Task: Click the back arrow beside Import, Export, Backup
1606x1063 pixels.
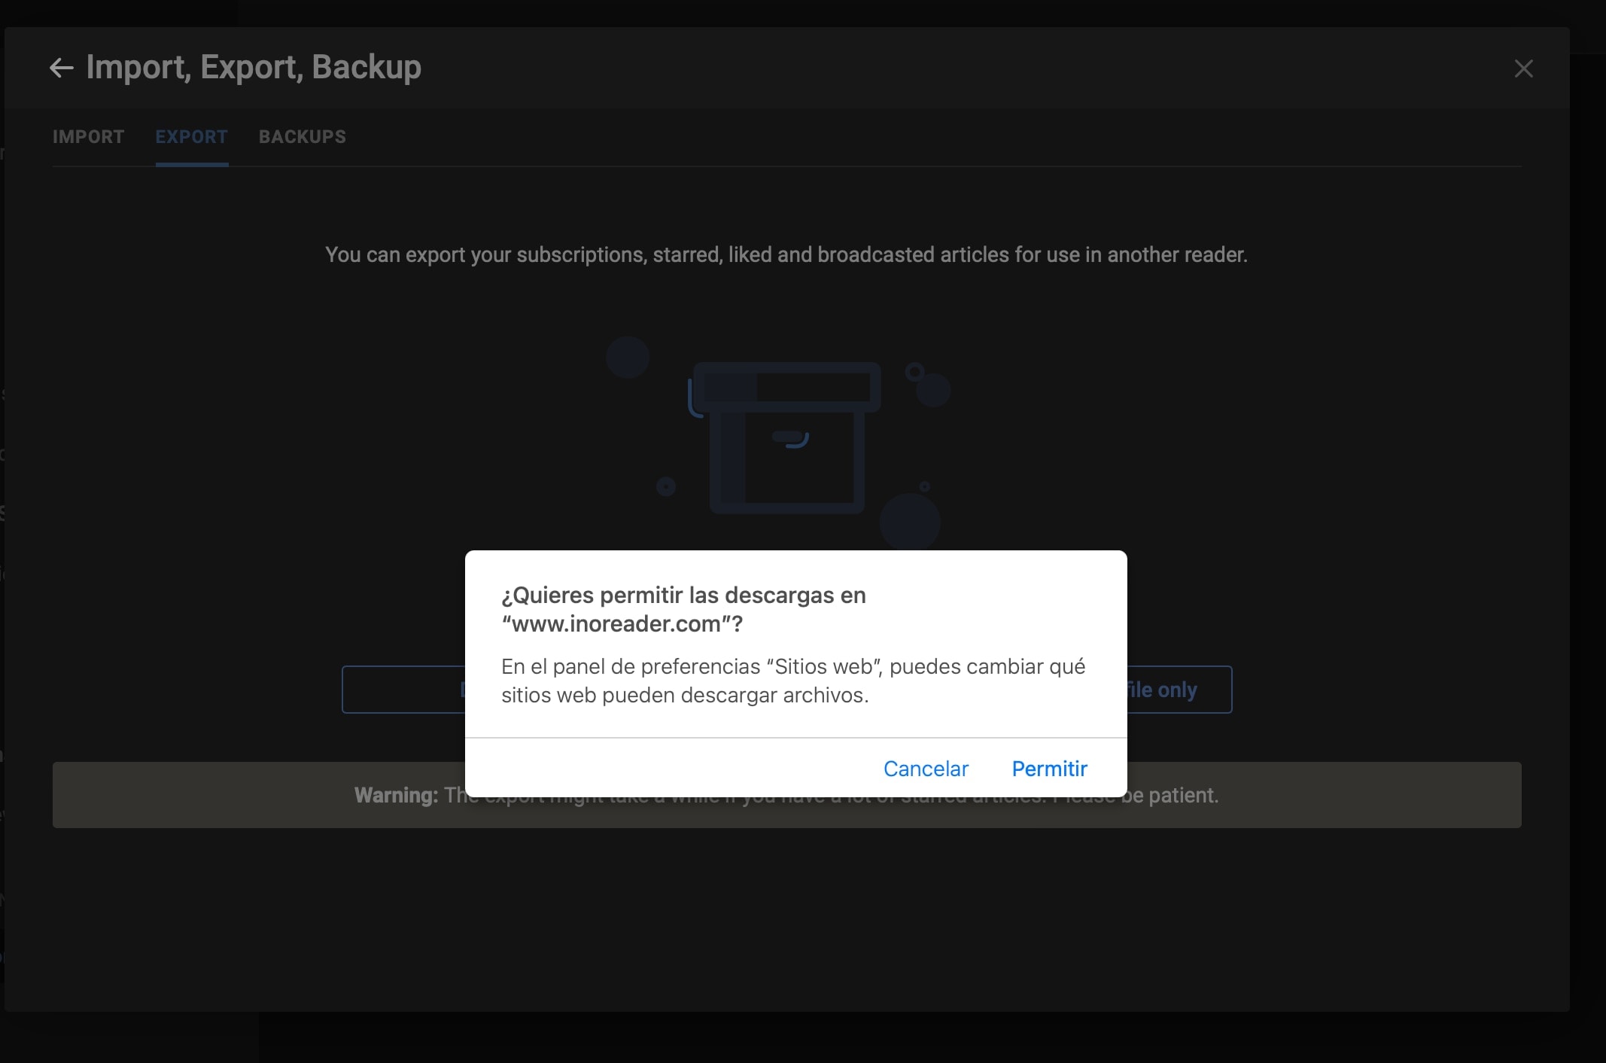Action: click(x=62, y=69)
